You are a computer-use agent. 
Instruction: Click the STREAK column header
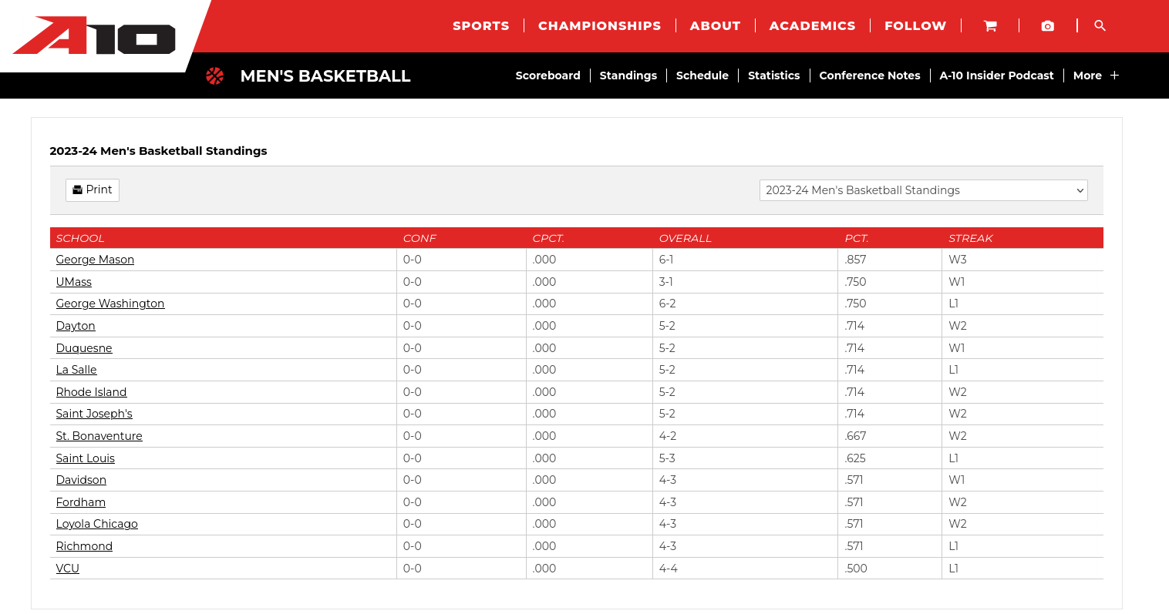971,238
